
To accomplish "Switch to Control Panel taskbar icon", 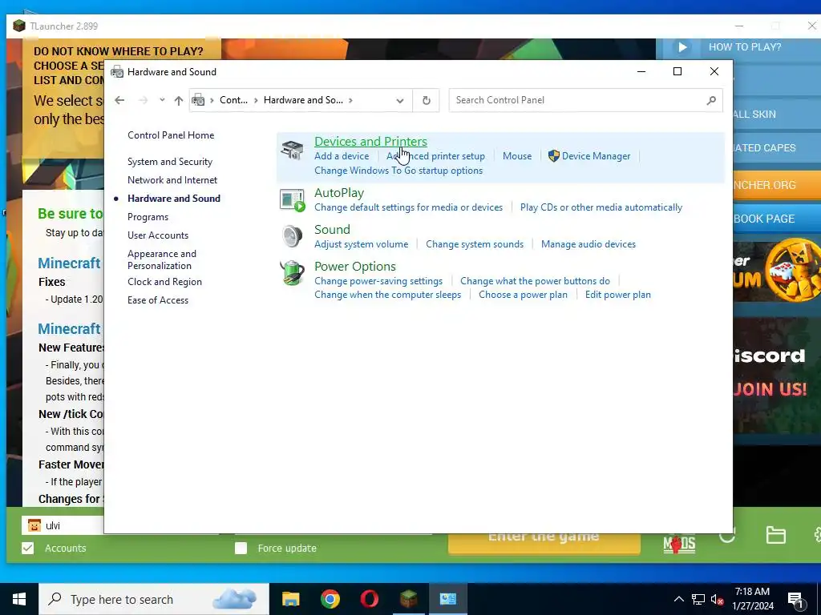I will (447, 599).
